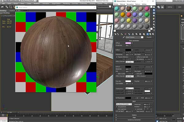Click the Reflect glossiness map button
Viewport: 184px width, 122px height.
132,55
